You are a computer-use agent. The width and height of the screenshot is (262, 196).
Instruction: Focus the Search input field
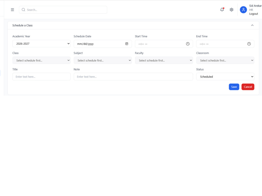[x=63, y=10]
